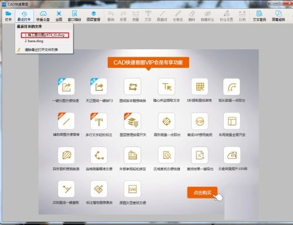
Task: Click the auxiliary drawing diagonal line icon
Action: [x=66, y=121]
